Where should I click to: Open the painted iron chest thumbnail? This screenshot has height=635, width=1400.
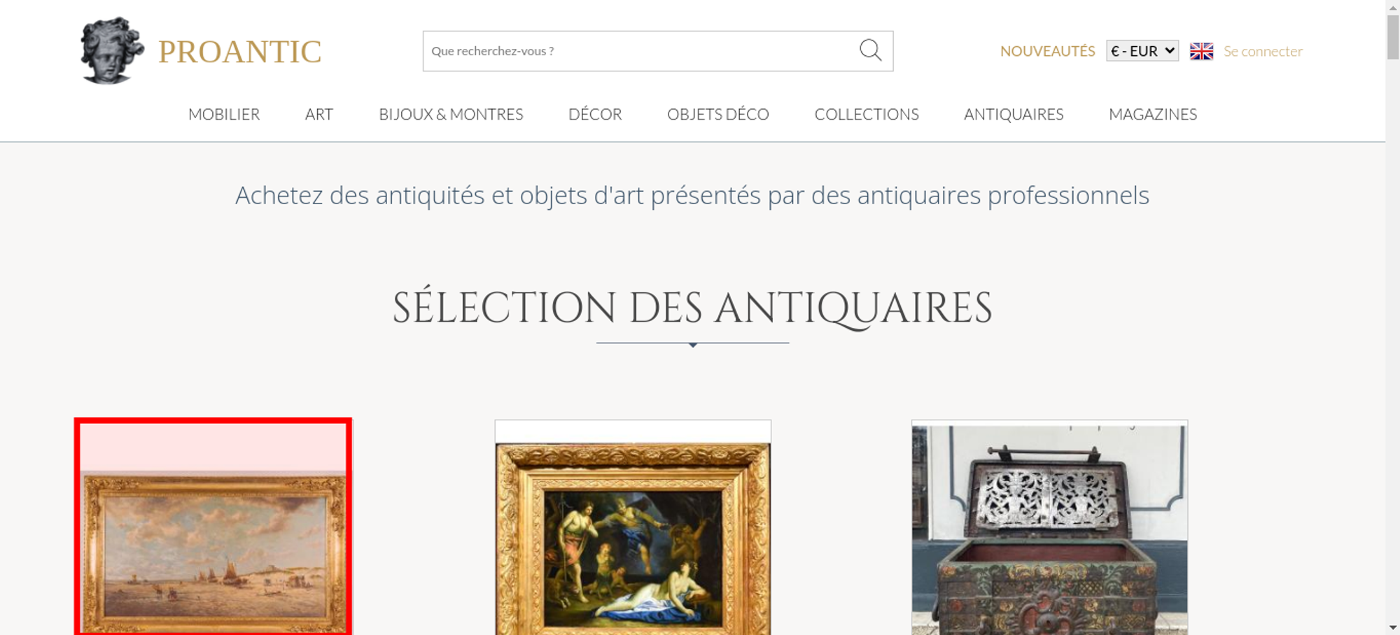point(1049,527)
